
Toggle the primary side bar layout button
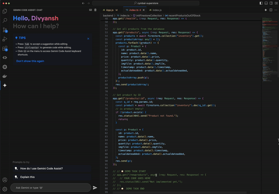261,3
